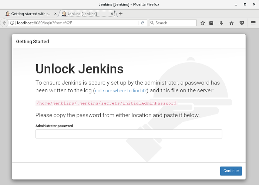The width and height of the screenshot is (259, 185).
Task: Bookmark this page with the star icon
Action: pyautogui.click(x=203, y=23)
